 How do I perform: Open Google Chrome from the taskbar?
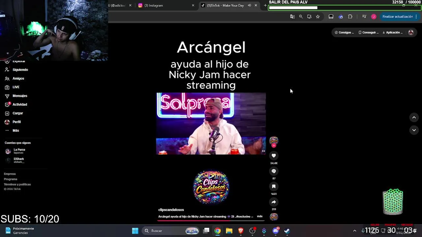(218, 231)
